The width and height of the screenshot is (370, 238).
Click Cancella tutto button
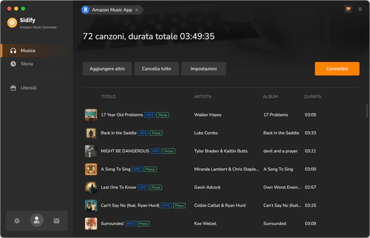pyautogui.click(x=156, y=69)
